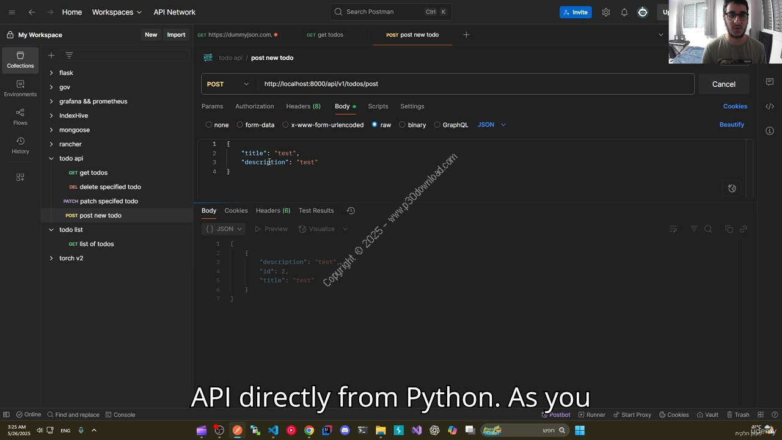Open the configure sidebar grid icon
782x440 pixels.
[20, 177]
